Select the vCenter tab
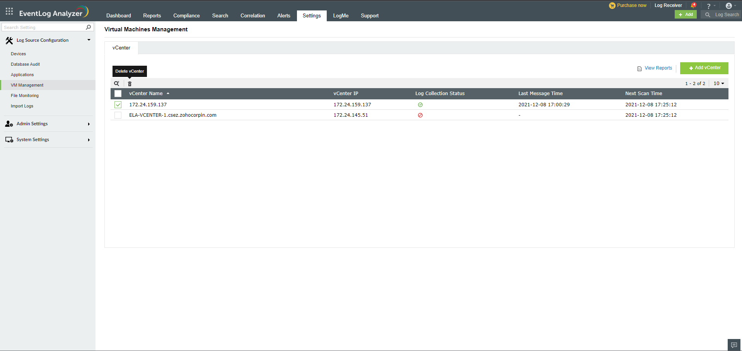The width and height of the screenshot is (742, 351). coord(121,48)
